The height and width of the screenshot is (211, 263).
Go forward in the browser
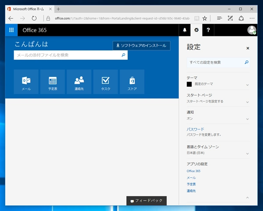(22, 18)
